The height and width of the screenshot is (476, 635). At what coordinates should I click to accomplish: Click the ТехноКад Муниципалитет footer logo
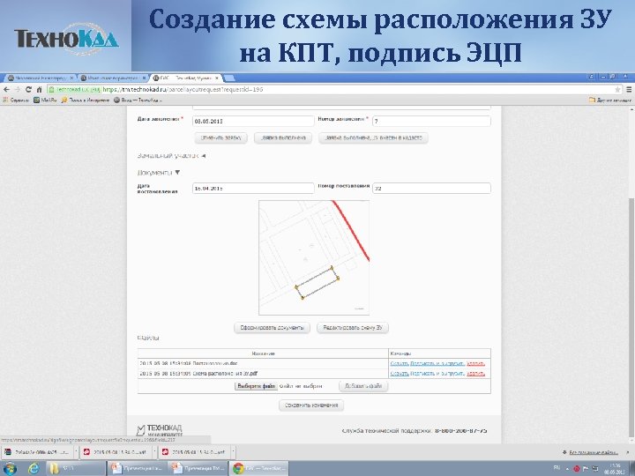click(x=160, y=430)
